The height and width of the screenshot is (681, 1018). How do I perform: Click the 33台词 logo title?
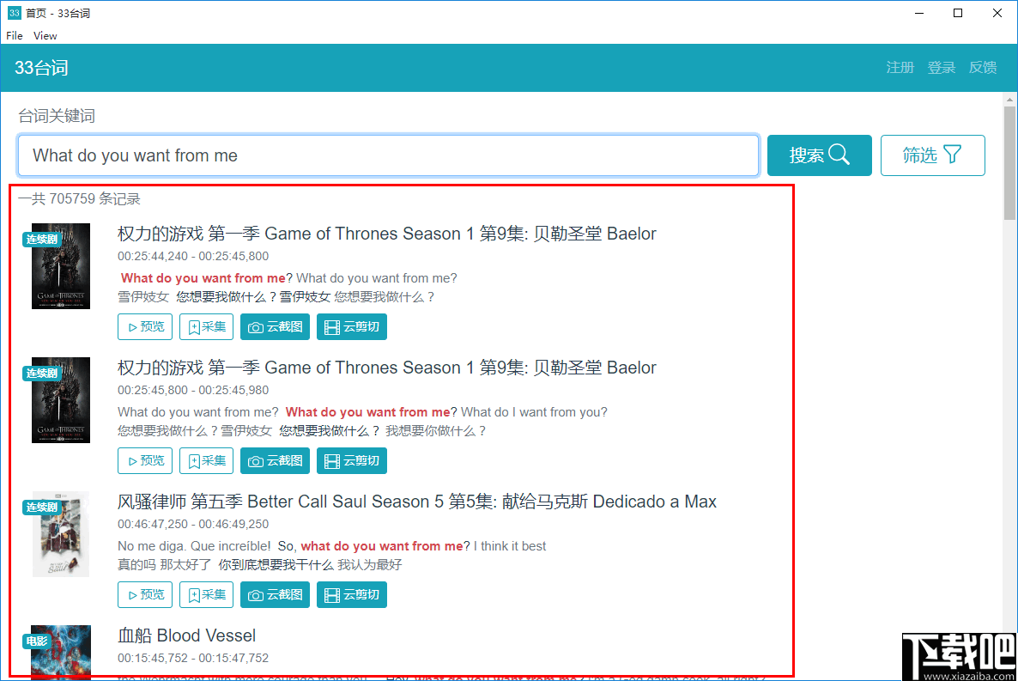point(41,68)
